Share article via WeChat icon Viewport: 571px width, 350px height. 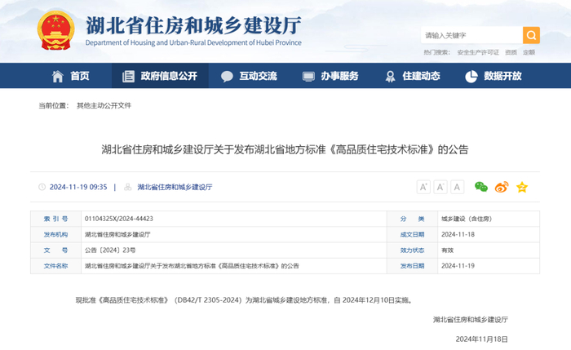click(481, 187)
